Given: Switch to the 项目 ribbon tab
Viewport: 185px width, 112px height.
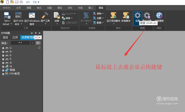Looking at the screenshot, I should pyautogui.click(x=70, y=8).
